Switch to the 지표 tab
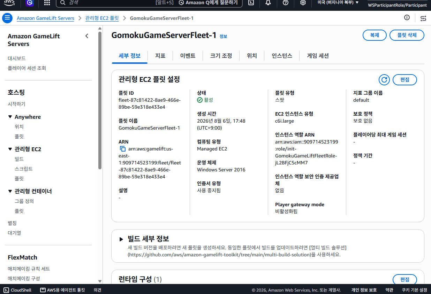Screen dimensions: 431x294 (x=160, y=56)
